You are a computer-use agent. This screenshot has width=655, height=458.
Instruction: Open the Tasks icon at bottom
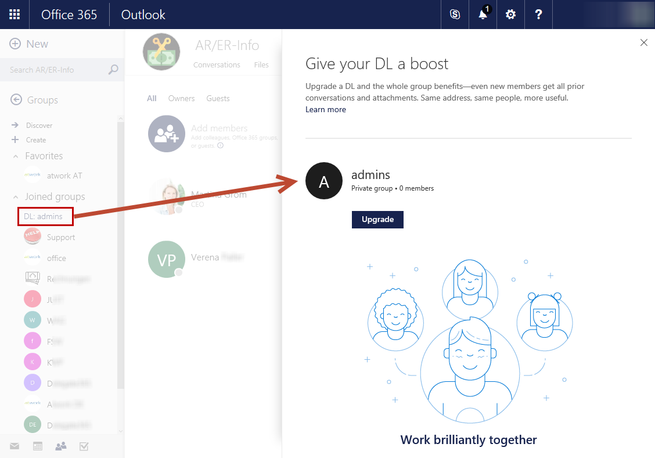[x=84, y=446]
